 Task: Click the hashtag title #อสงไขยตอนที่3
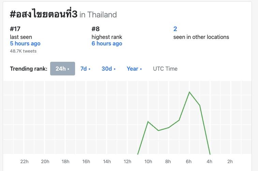point(44,14)
